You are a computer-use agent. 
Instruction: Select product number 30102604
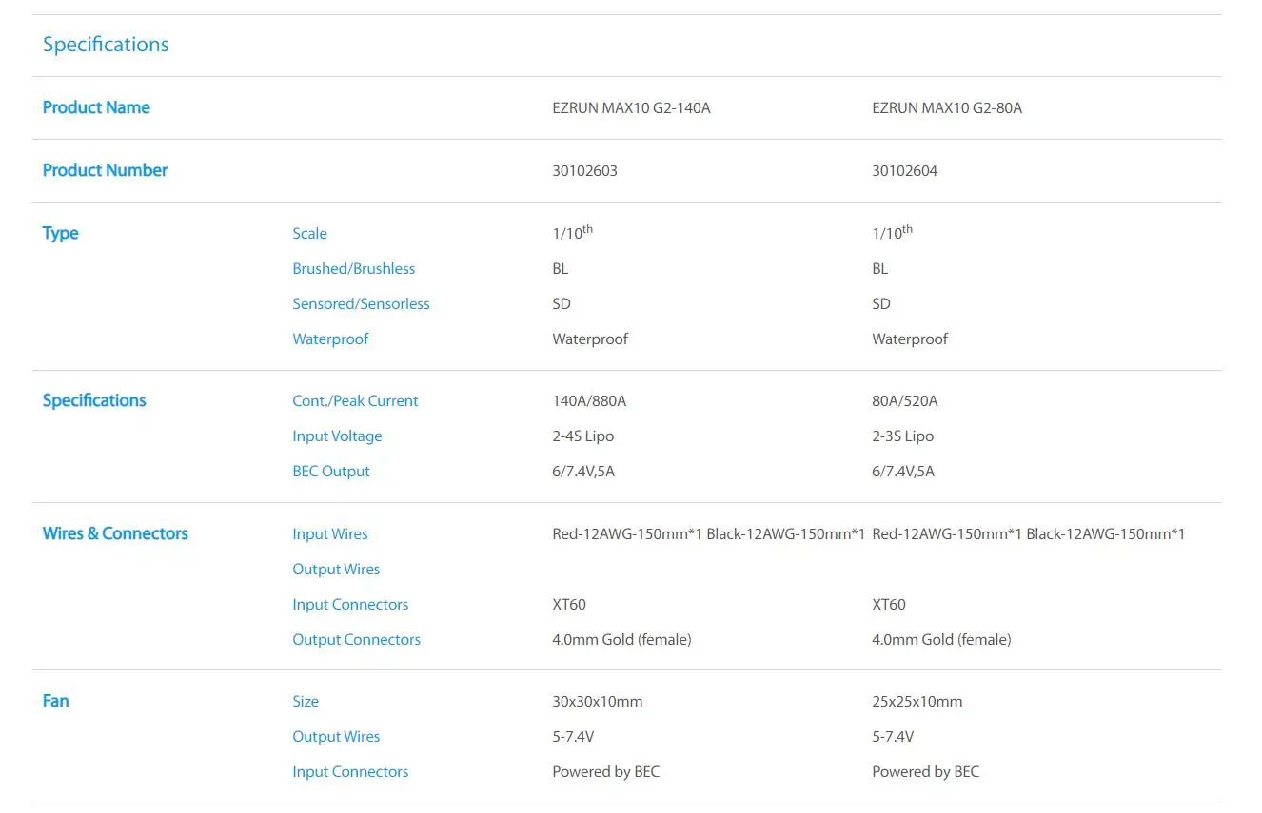[x=904, y=171]
